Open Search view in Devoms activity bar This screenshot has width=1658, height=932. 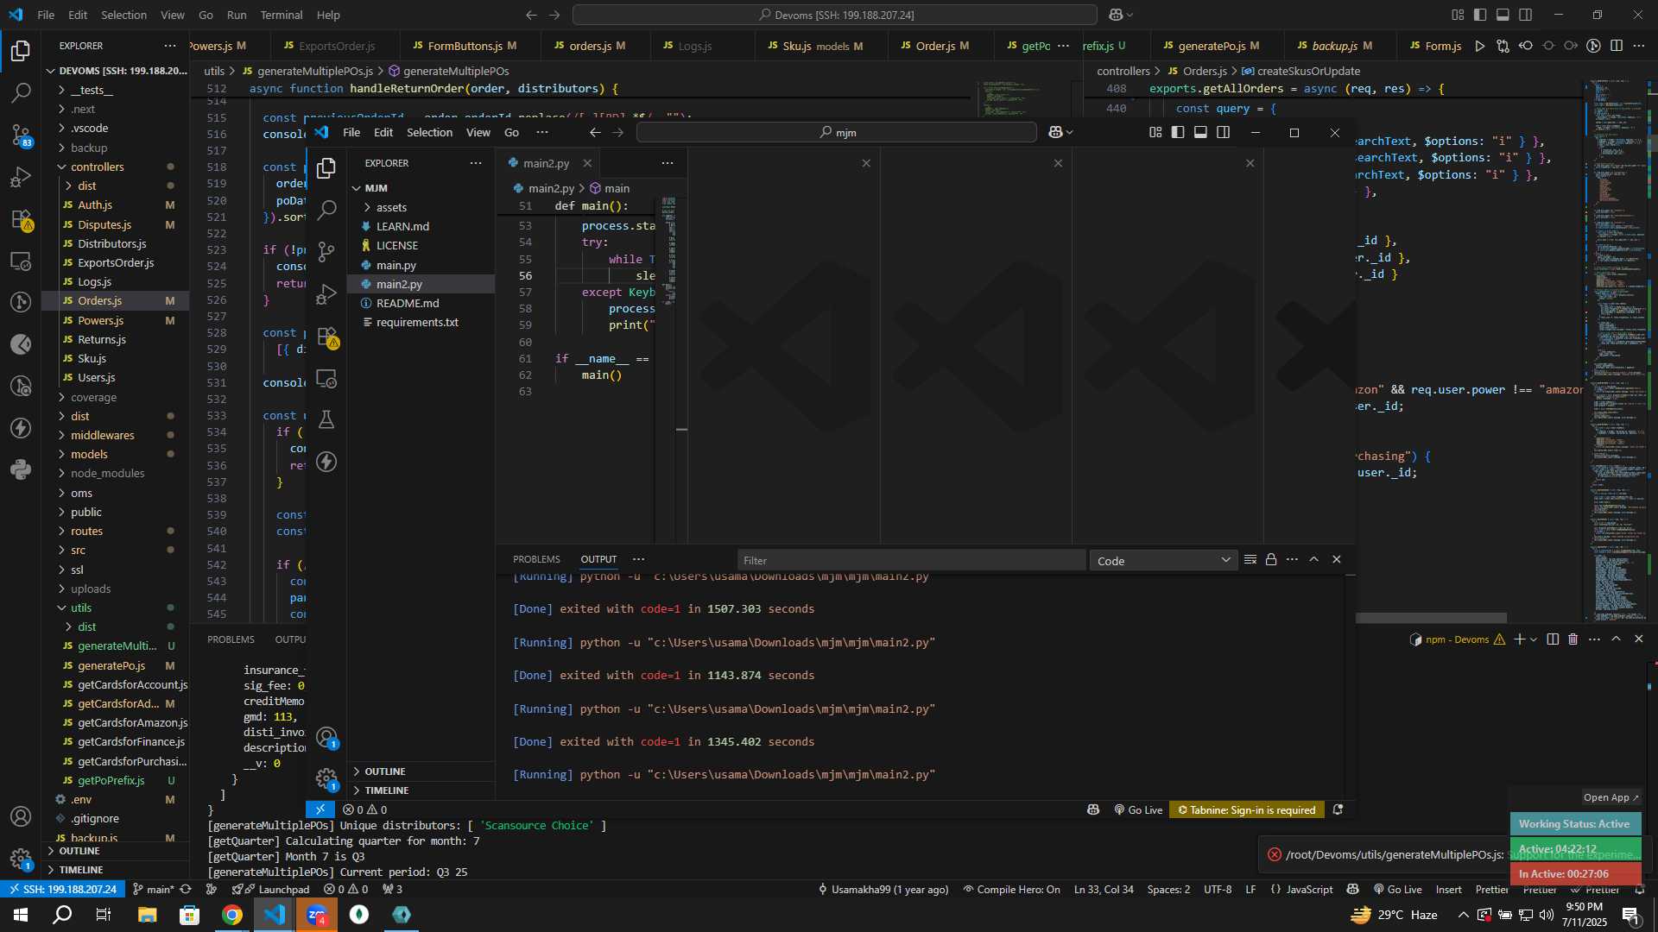tap(21, 92)
